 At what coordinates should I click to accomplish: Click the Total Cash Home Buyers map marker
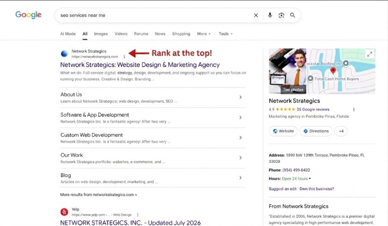310,79
